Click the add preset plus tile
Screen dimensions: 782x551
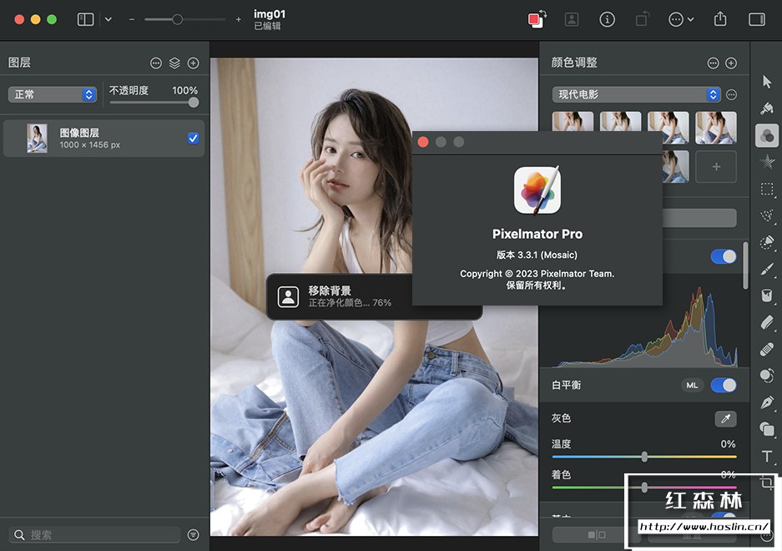716,167
